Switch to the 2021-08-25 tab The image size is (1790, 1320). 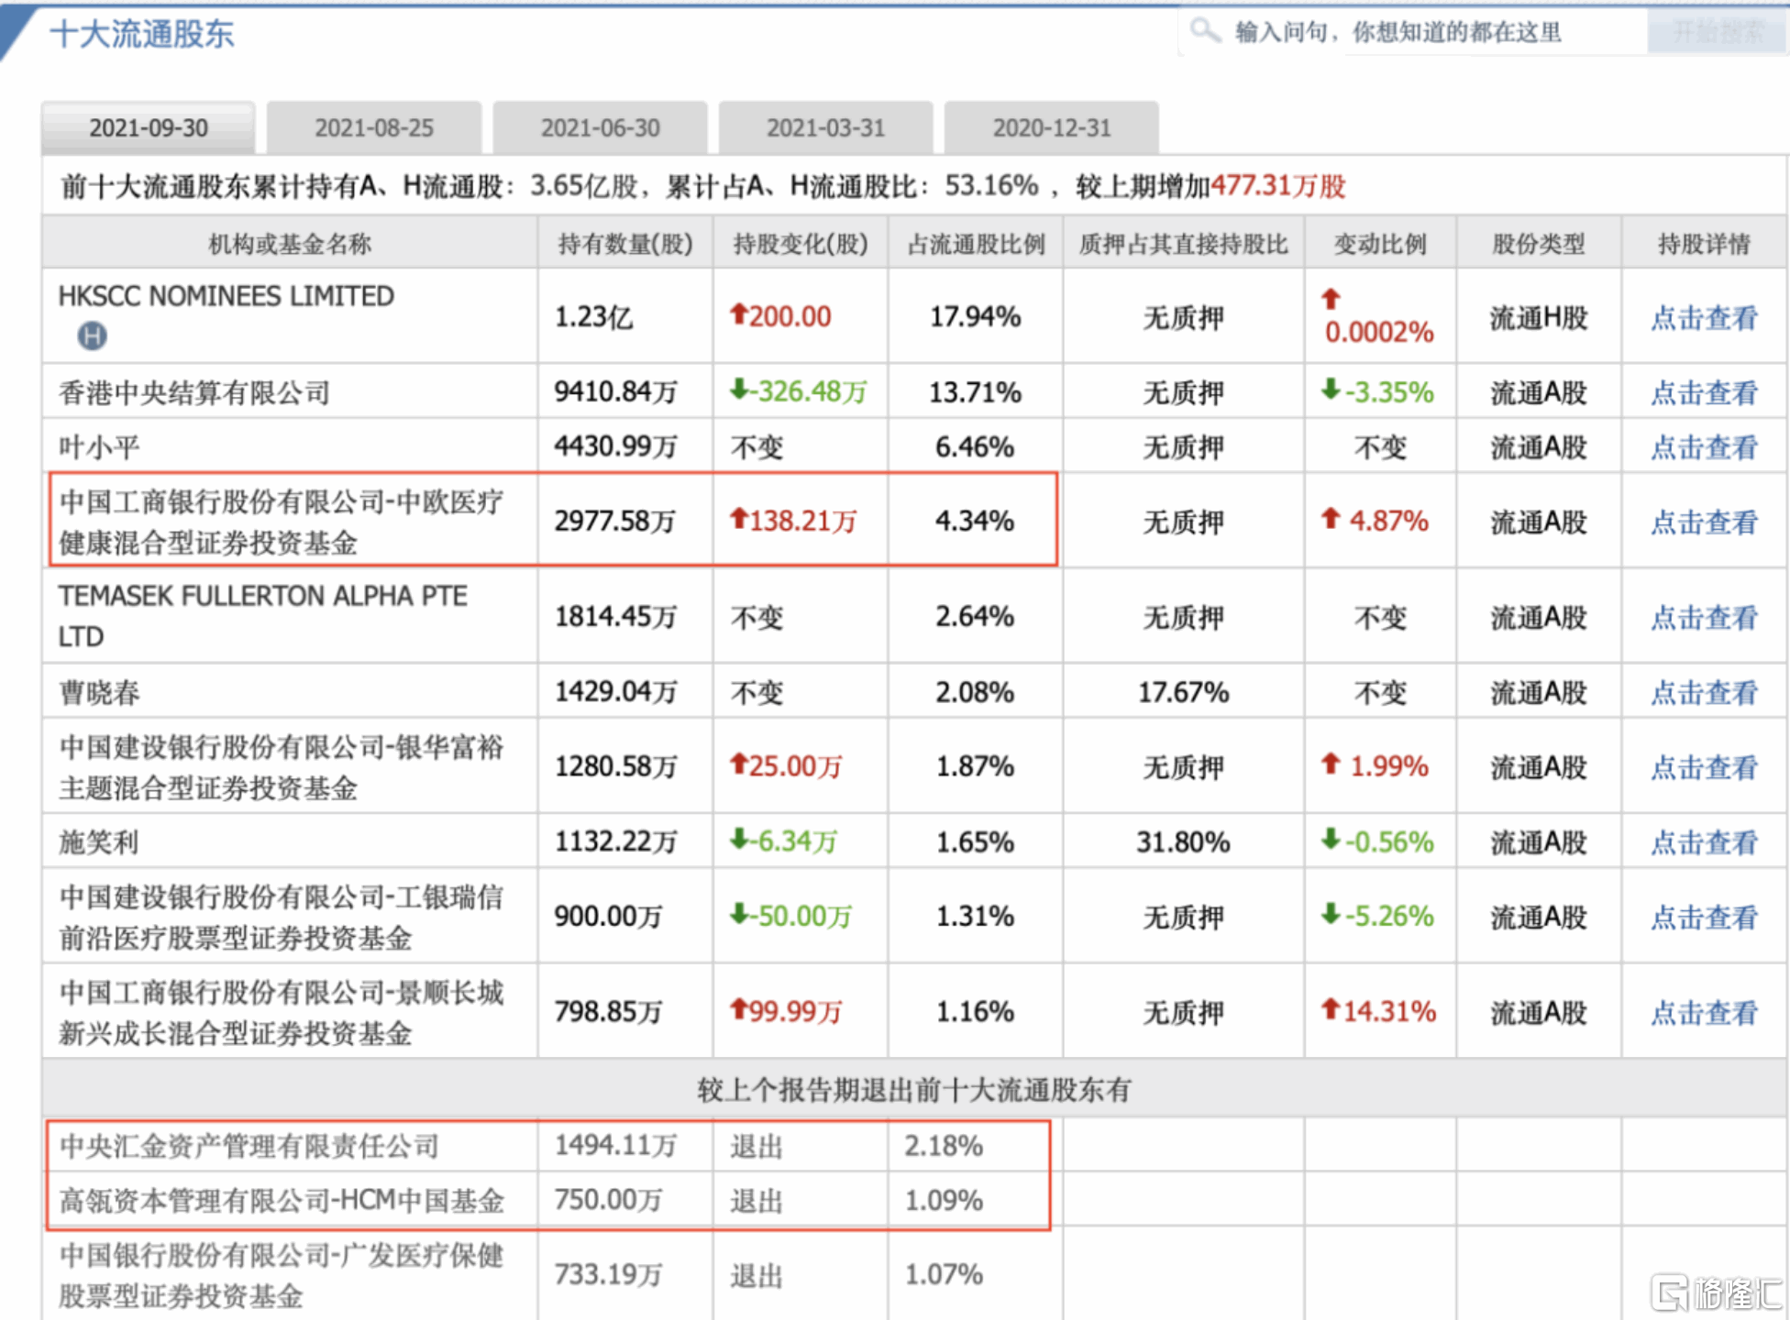click(x=374, y=127)
